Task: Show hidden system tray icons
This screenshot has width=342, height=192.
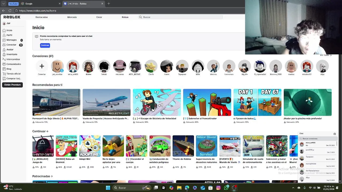Action: point(293,188)
